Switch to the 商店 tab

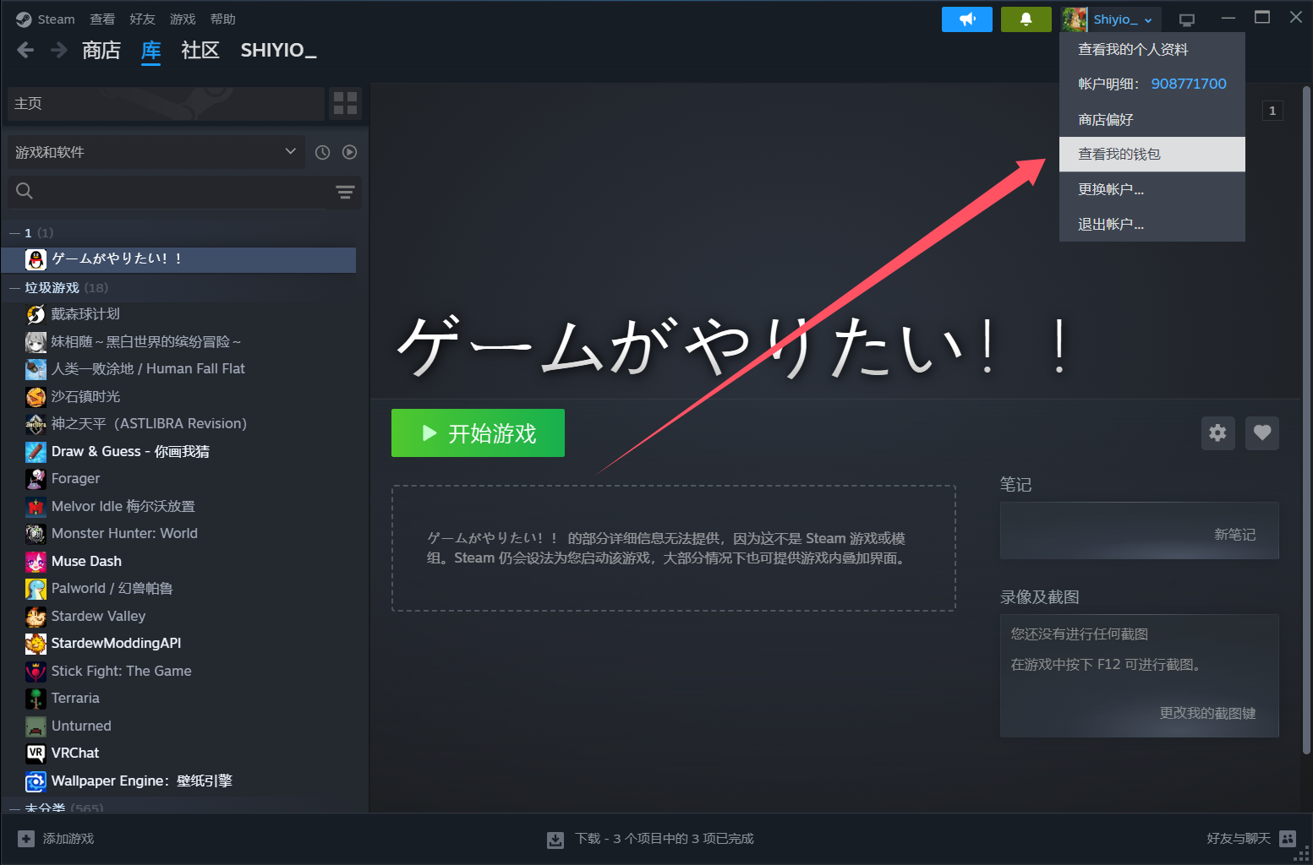click(101, 51)
